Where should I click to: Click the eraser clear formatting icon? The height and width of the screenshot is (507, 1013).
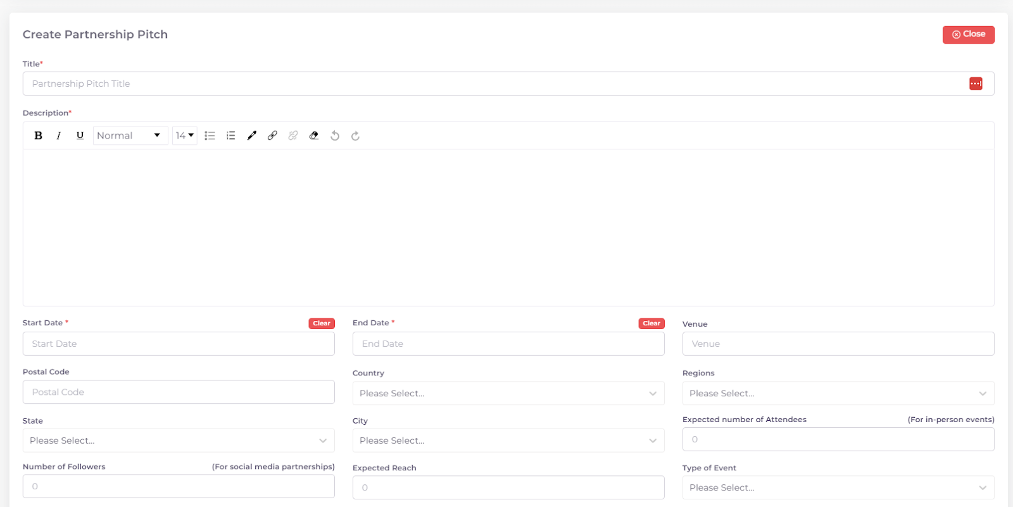(314, 135)
